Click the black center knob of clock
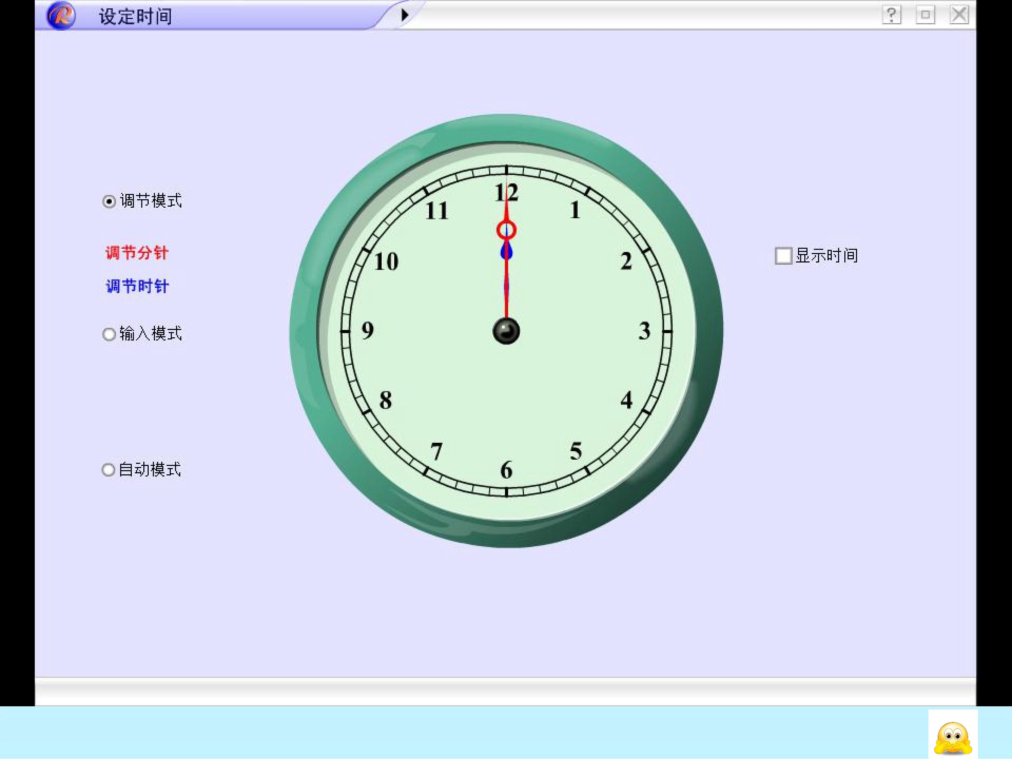The width and height of the screenshot is (1012, 759). [x=506, y=331]
